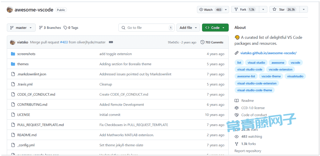320x156 pixels.
Task: Click the CONTRIBUTING.md file icon
Action: [x=13, y=105]
